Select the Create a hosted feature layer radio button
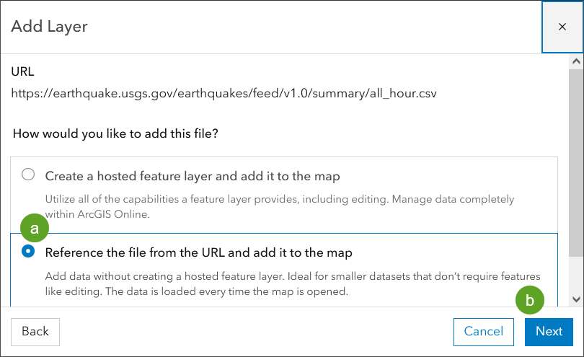The image size is (584, 357). 28,175
